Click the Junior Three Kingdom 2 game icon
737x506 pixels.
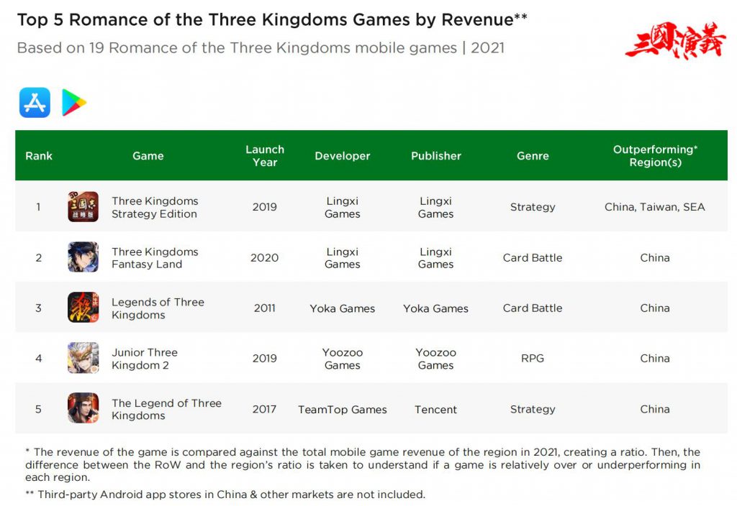[83, 358]
